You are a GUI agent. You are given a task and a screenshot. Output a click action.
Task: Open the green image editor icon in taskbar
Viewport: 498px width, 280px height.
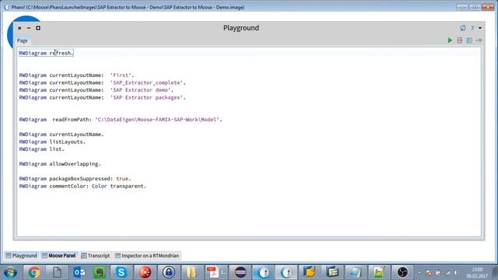pyautogui.click(x=379, y=272)
